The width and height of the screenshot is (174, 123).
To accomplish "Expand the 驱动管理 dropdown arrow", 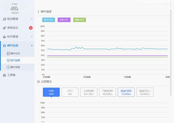I will tap(32, 19).
